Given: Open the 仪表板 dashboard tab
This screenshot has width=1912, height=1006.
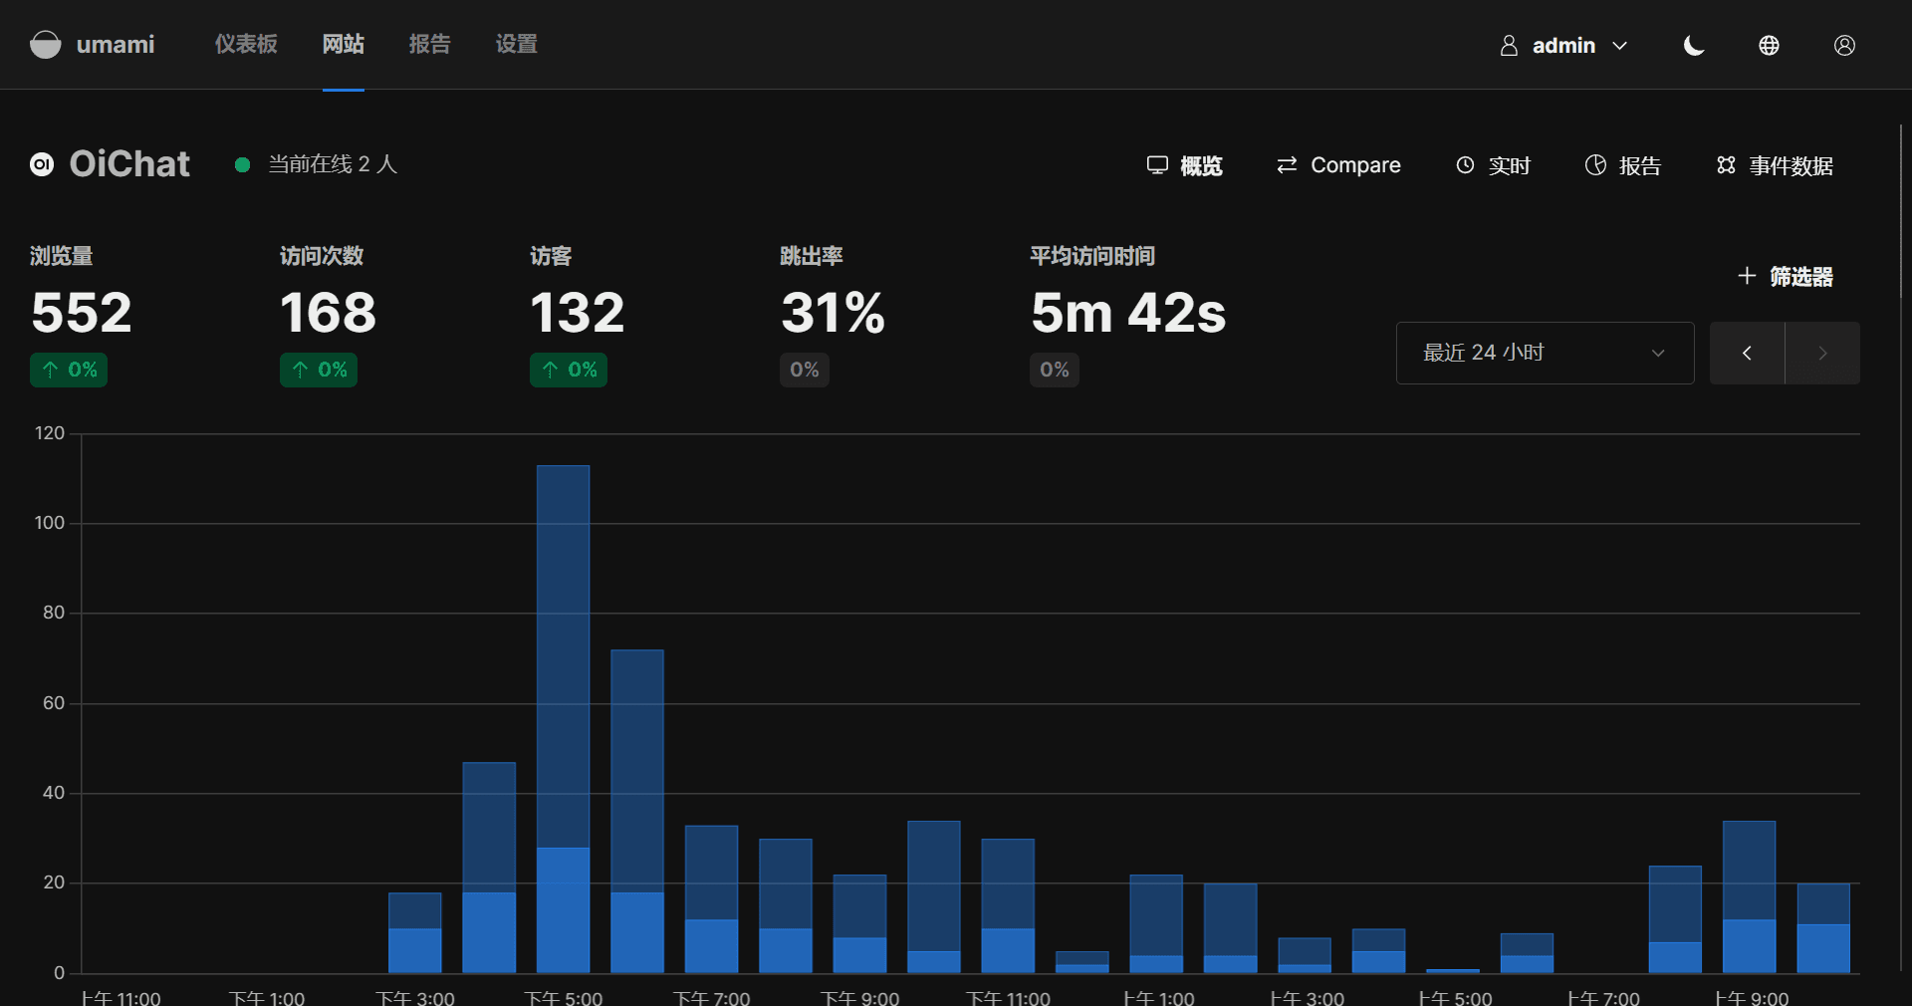Looking at the screenshot, I should (x=246, y=45).
